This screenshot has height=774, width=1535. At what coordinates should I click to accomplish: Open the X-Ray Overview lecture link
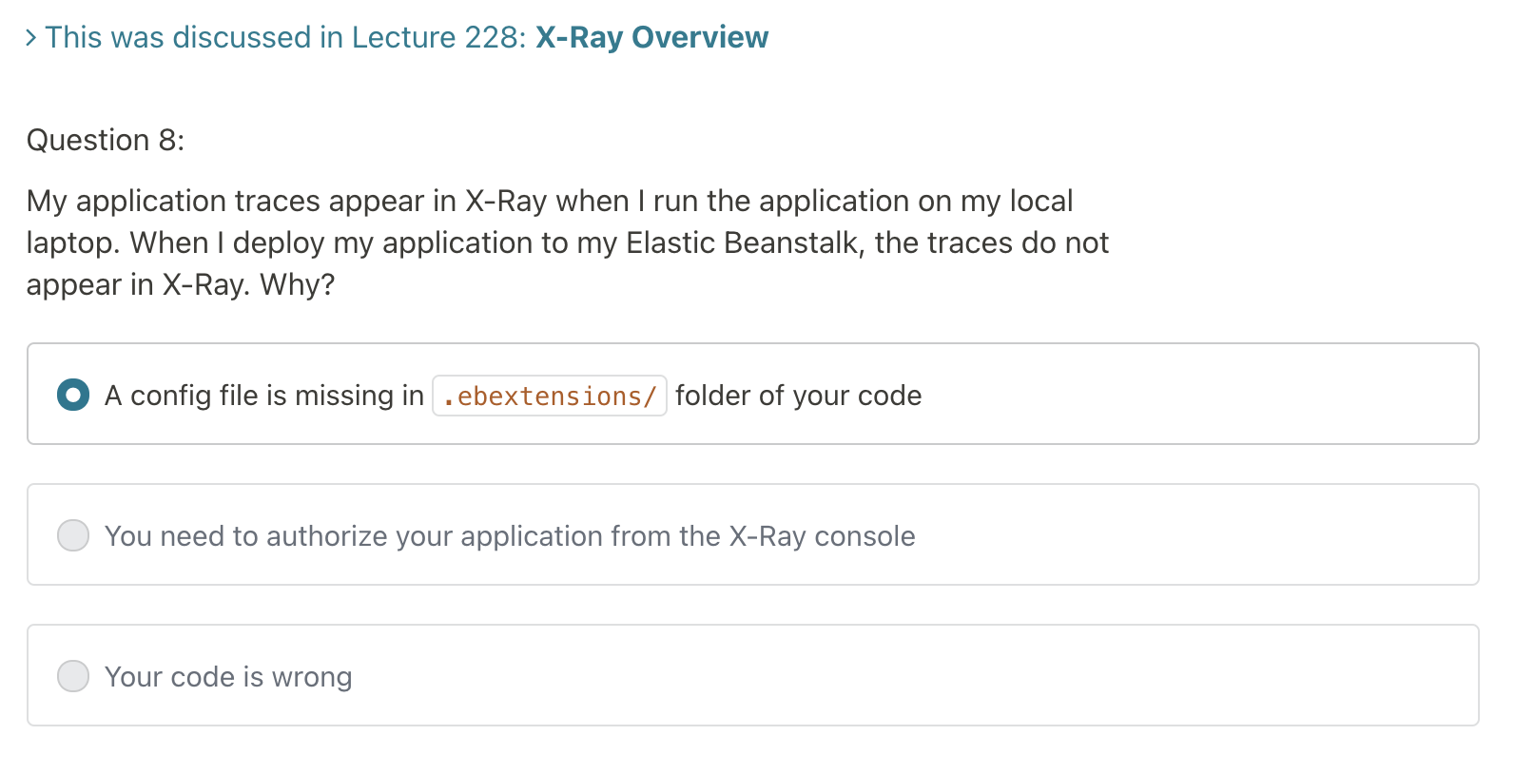point(651,37)
